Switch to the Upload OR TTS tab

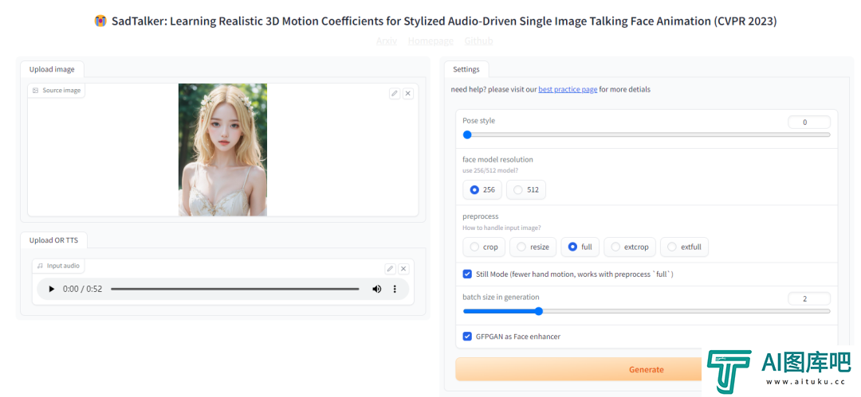click(x=53, y=240)
